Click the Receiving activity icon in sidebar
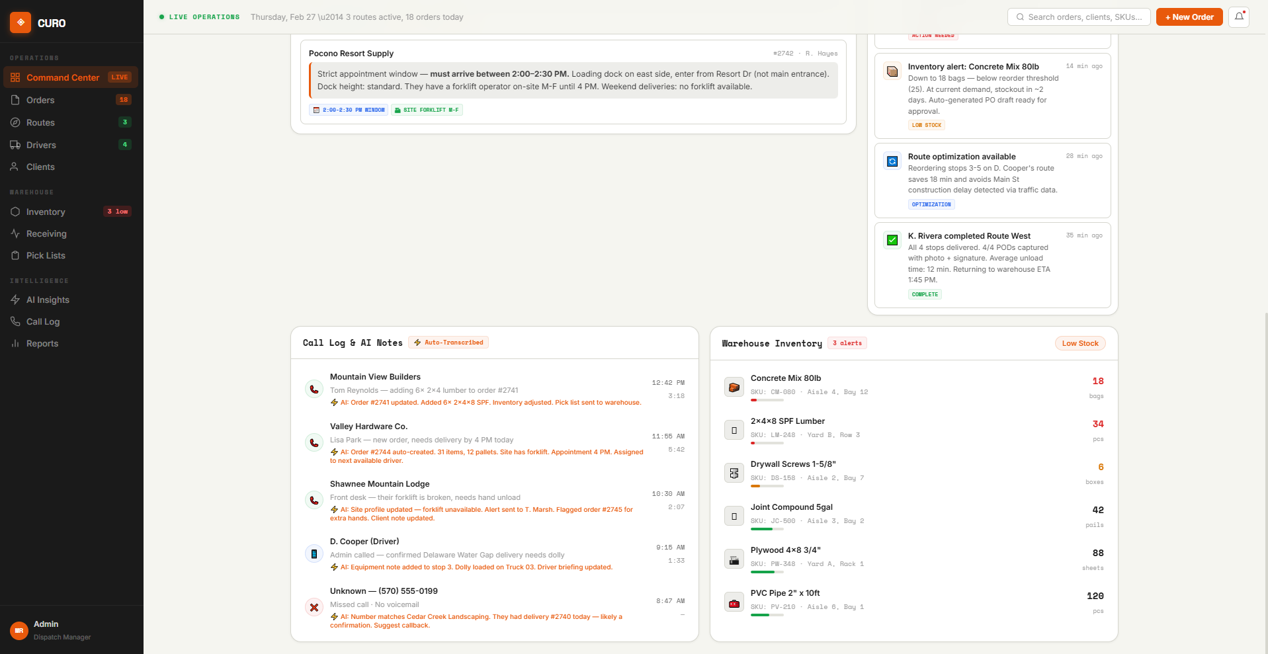This screenshot has width=1268, height=654. (x=15, y=233)
